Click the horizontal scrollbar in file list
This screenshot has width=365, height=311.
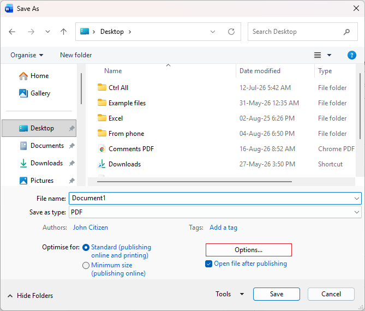[194, 182]
